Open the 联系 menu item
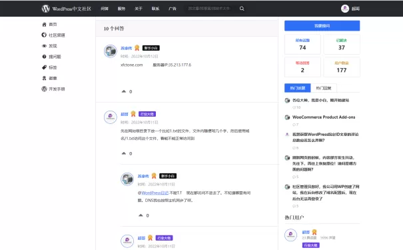Screen dimensions: 403x250 point(155,9)
